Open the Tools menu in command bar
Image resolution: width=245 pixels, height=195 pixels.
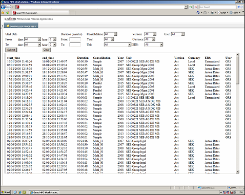click(235, 13)
